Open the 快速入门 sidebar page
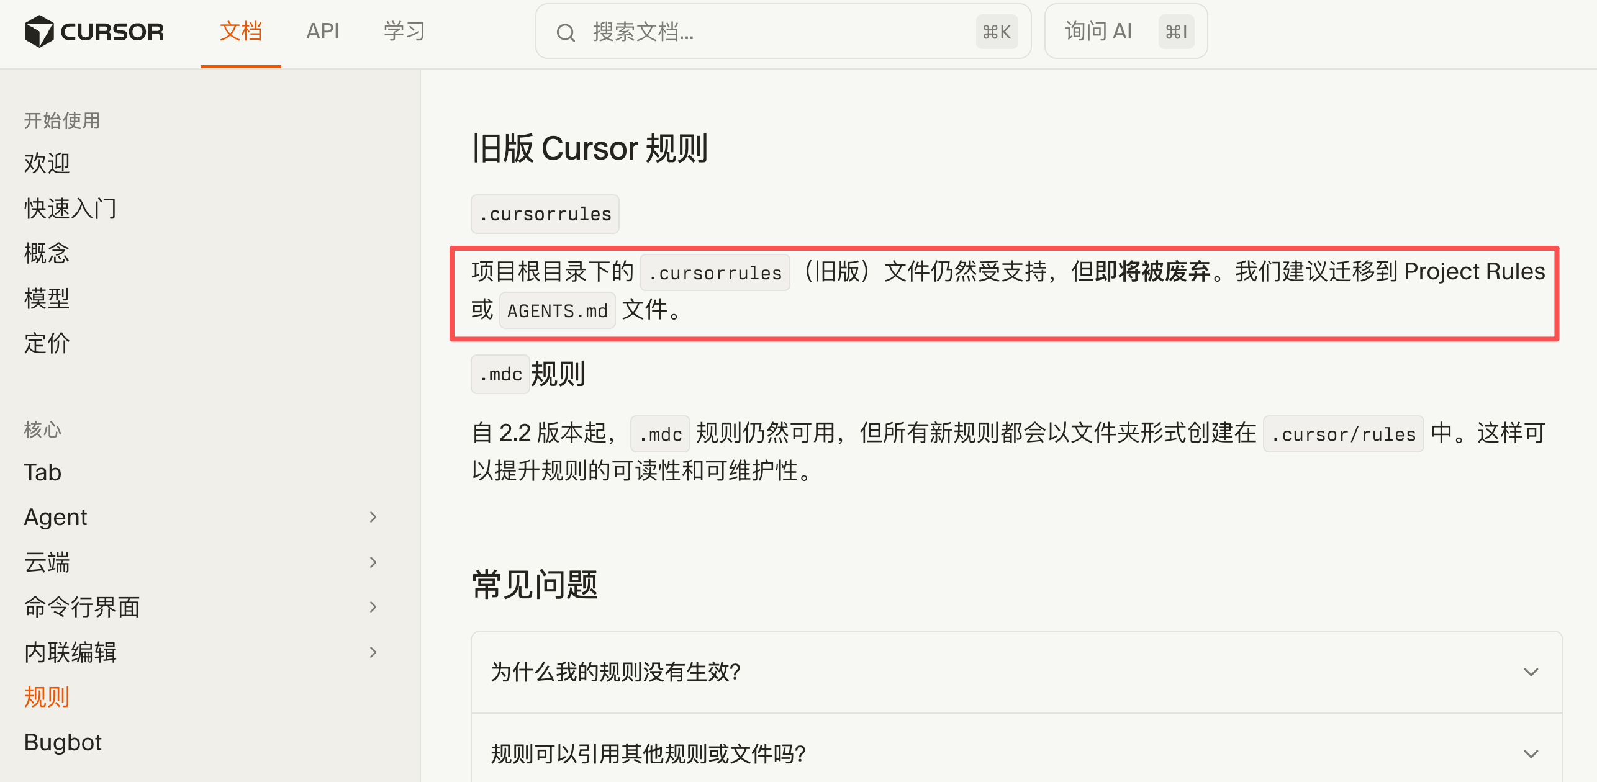This screenshot has height=782, width=1597. [x=70, y=209]
